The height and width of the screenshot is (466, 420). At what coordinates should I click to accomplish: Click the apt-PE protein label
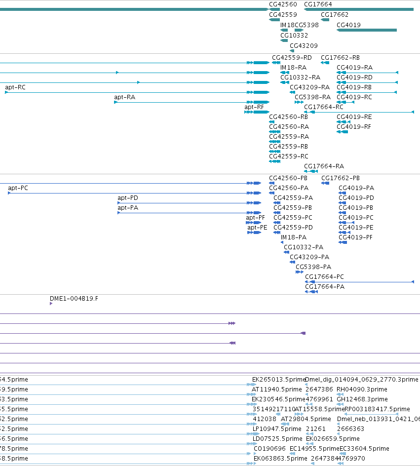(257, 228)
